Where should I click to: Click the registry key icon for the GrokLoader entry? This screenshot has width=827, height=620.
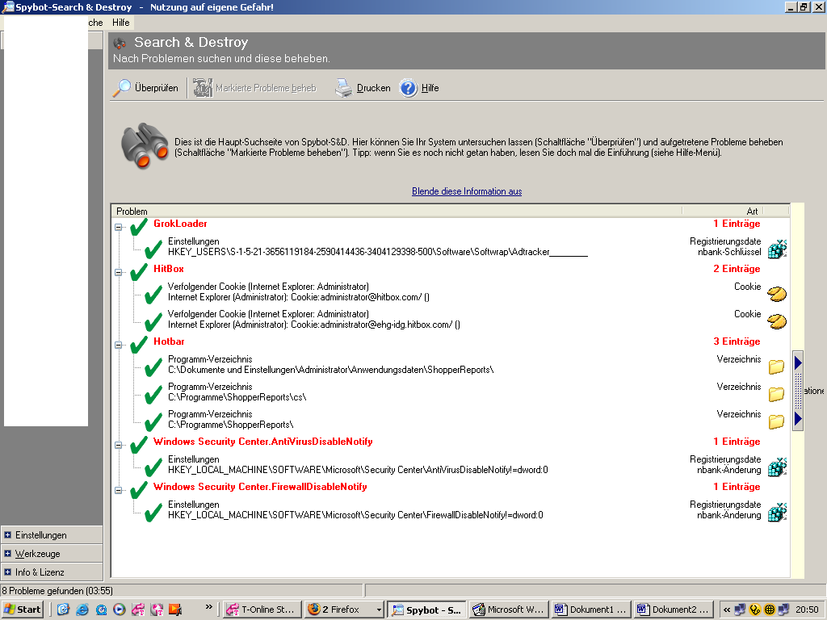[777, 249]
